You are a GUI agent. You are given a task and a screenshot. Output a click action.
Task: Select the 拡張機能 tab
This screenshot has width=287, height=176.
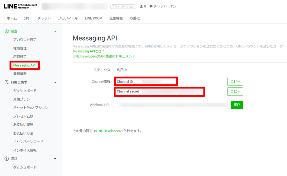tap(116, 18)
